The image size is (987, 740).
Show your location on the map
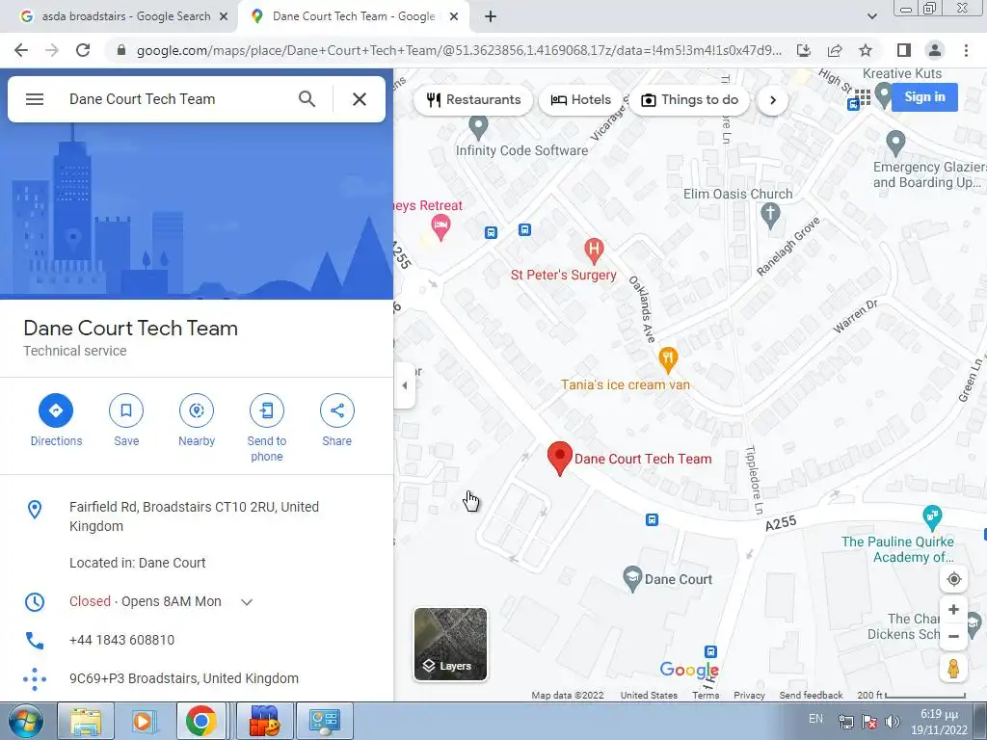(953, 579)
